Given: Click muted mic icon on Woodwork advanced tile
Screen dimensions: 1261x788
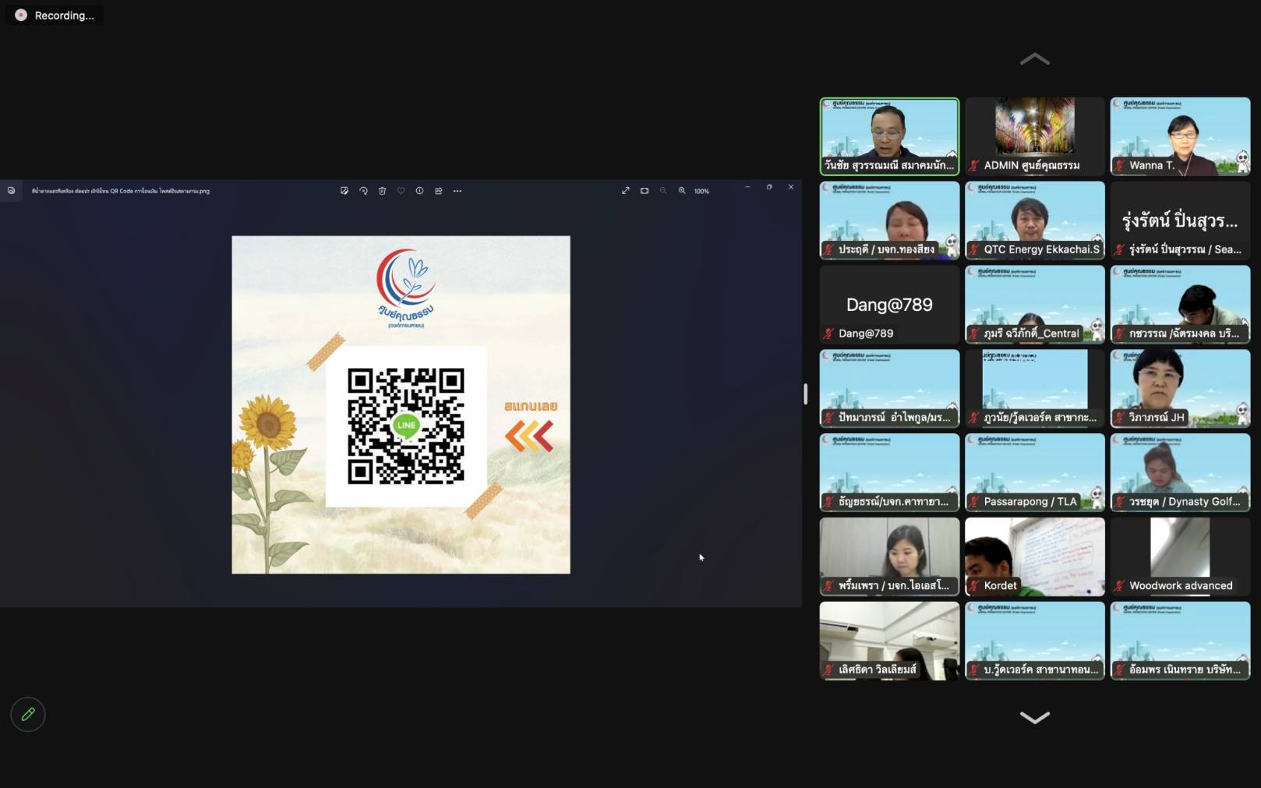Looking at the screenshot, I should [1120, 586].
